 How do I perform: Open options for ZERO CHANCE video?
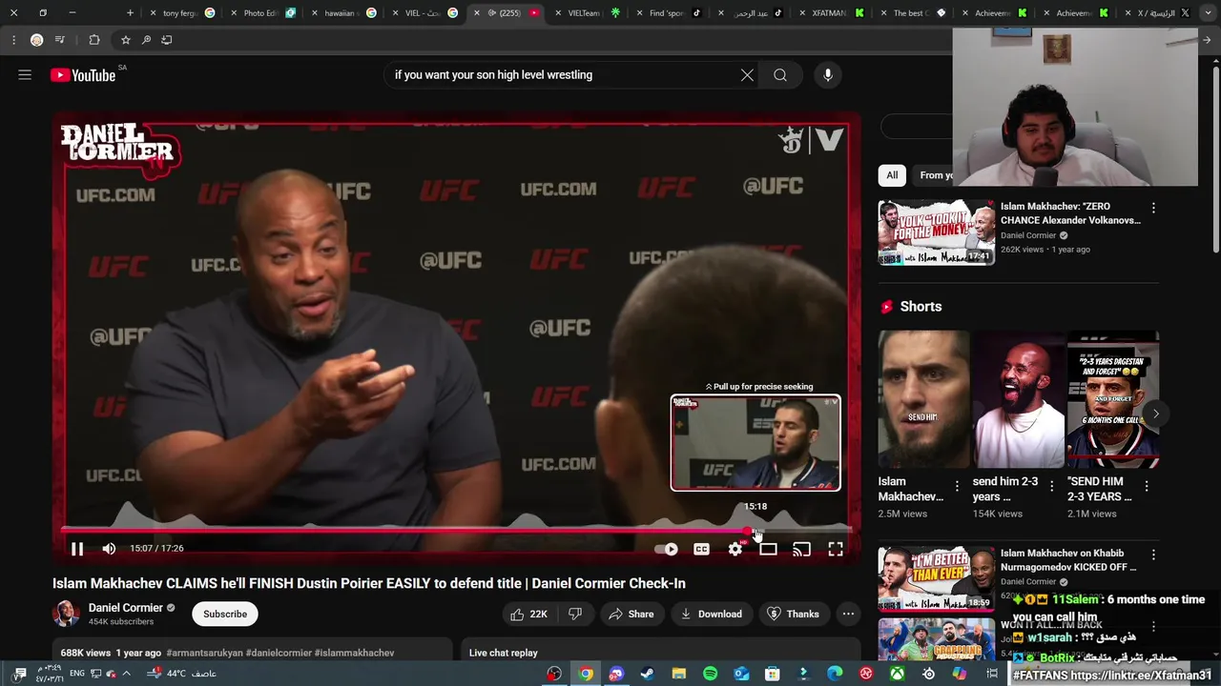coord(1153,208)
